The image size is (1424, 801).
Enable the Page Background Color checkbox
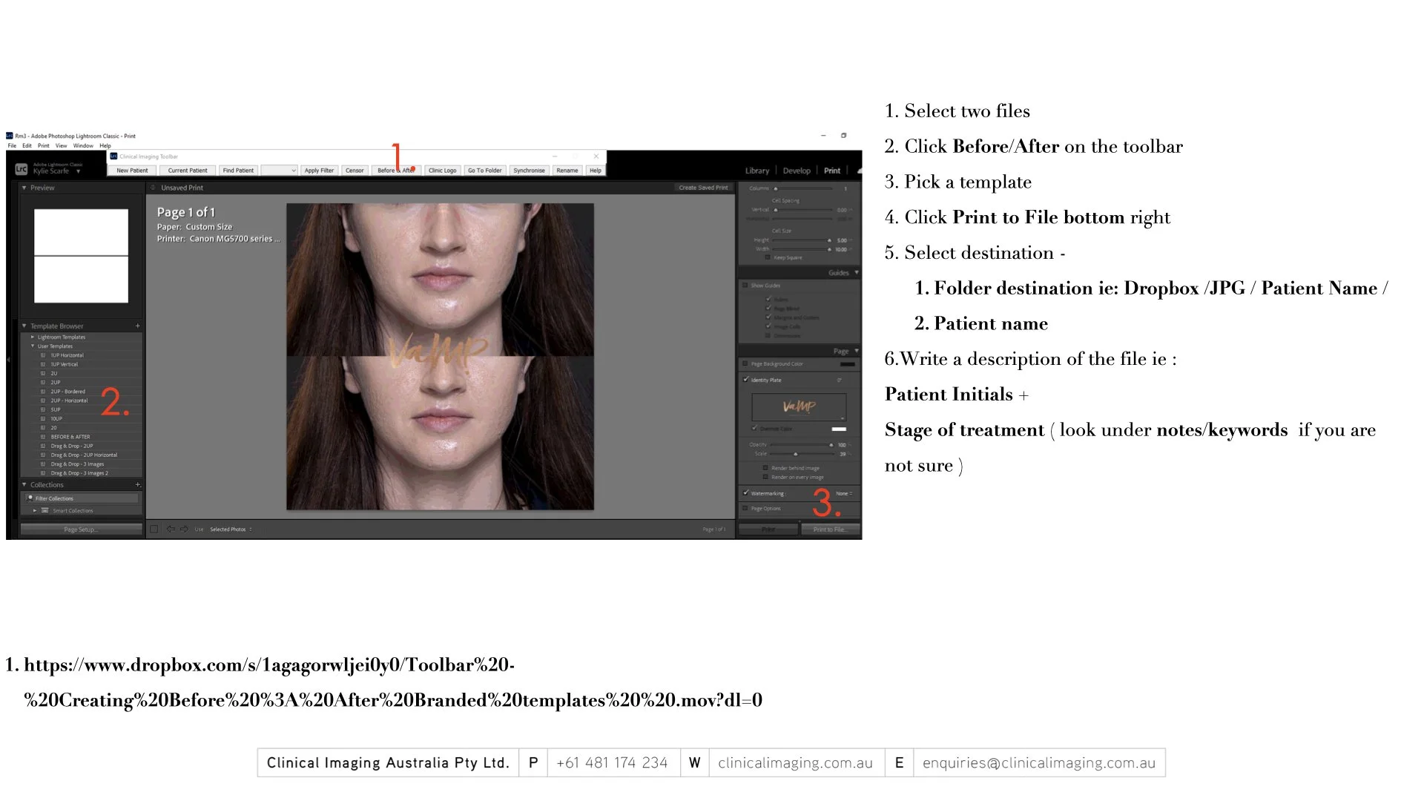coord(745,364)
